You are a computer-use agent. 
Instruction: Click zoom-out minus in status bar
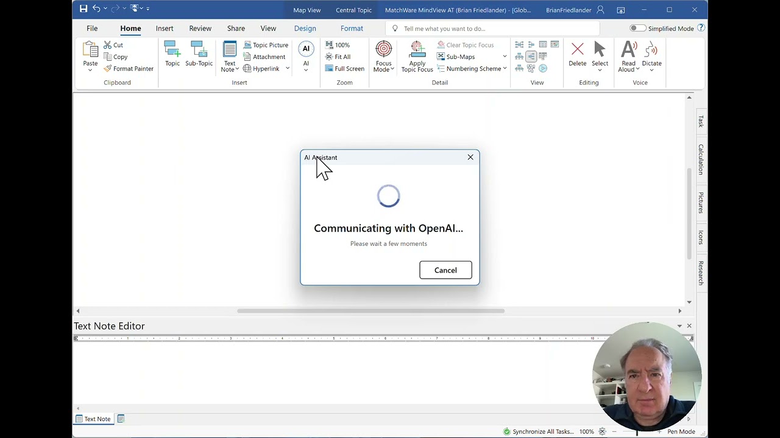click(x=614, y=431)
